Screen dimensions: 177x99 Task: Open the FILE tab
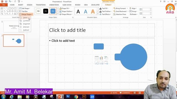[4, 5]
